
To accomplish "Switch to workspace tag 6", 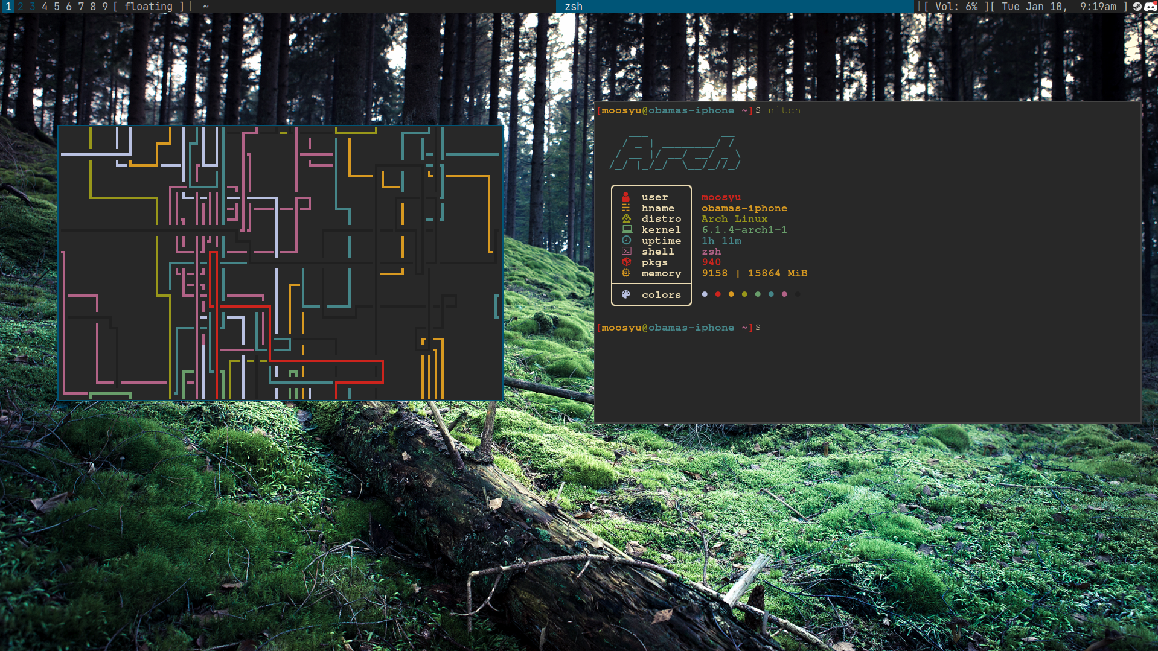I will click(x=69, y=7).
